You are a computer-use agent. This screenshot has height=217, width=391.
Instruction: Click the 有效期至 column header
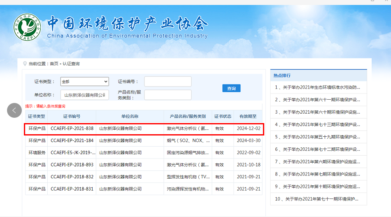(x=248, y=117)
